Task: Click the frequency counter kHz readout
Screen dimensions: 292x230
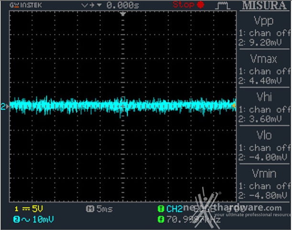Action: (193, 220)
